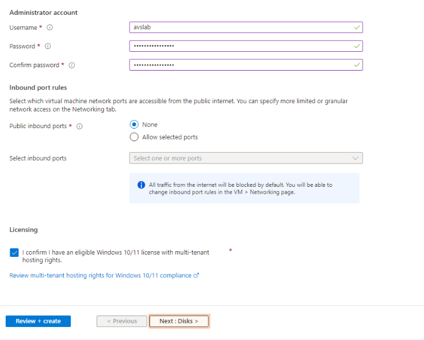Uncheck the Windows 10/11 license confirmation checkbox

point(14,252)
